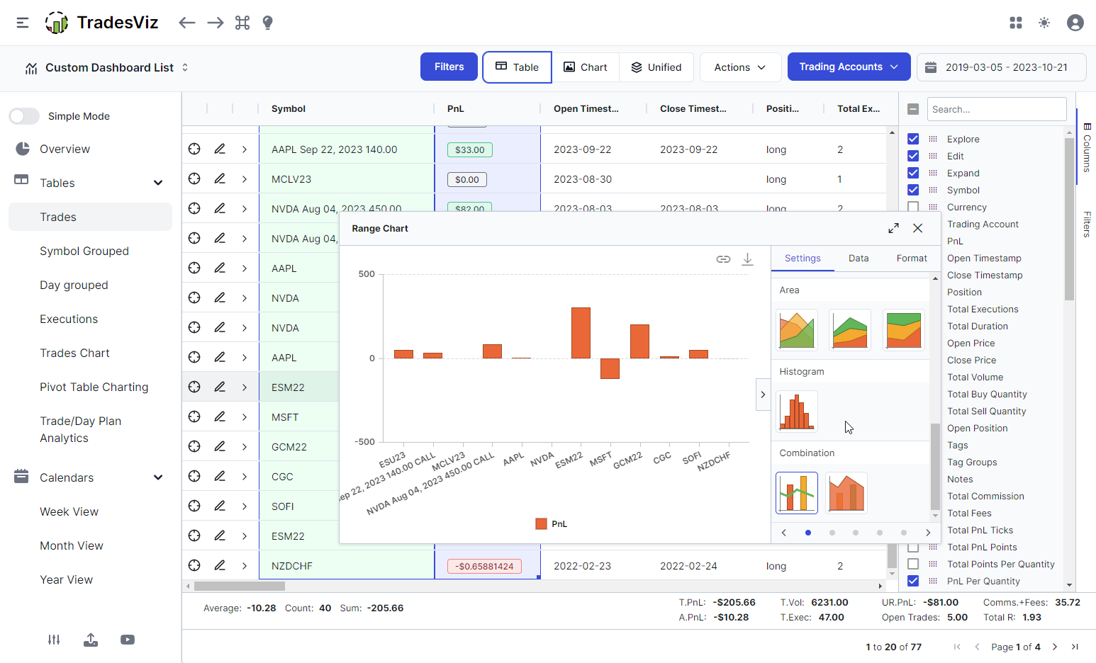
Task: Open the Actions dropdown
Action: click(740, 67)
